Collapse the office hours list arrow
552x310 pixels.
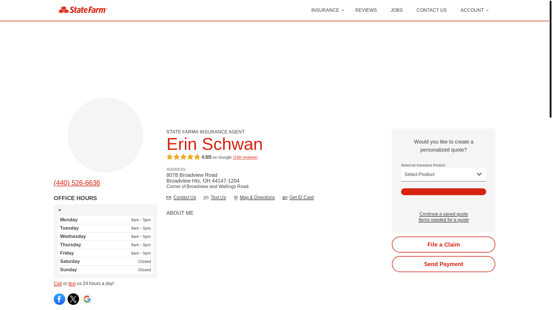coord(60,210)
